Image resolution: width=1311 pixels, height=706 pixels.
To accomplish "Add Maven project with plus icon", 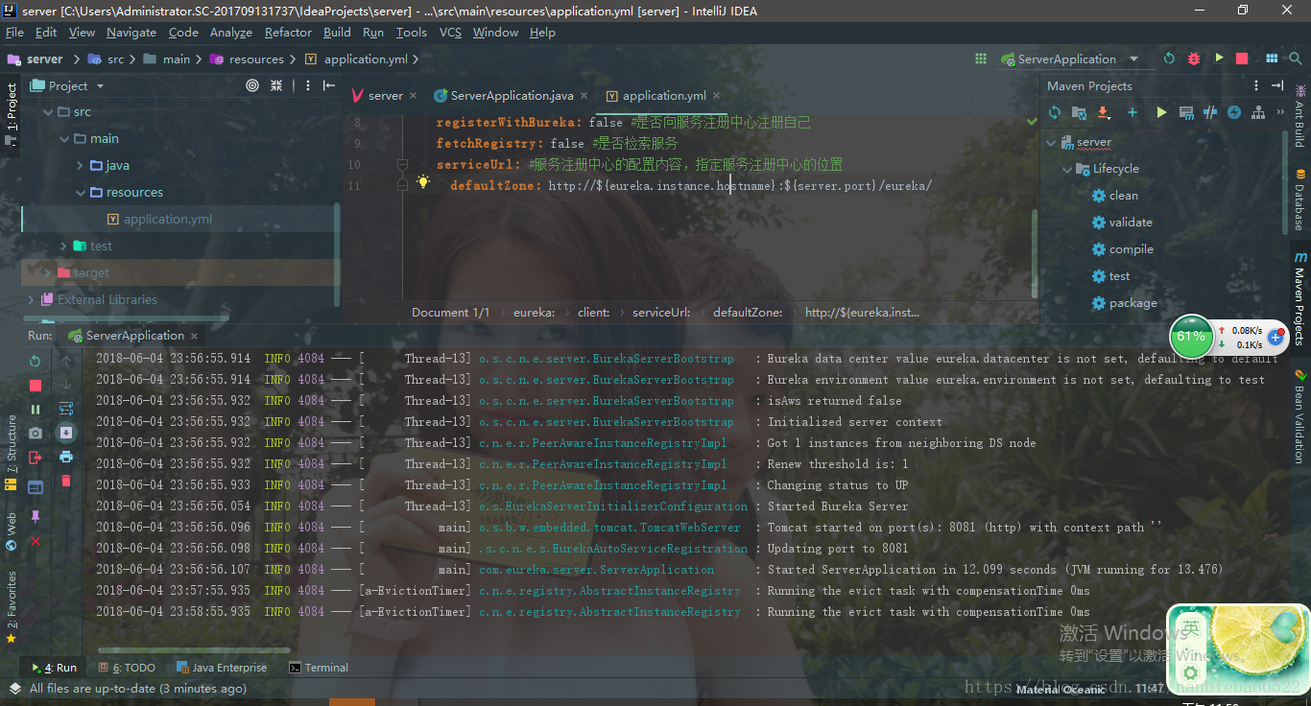I will tap(1132, 112).
